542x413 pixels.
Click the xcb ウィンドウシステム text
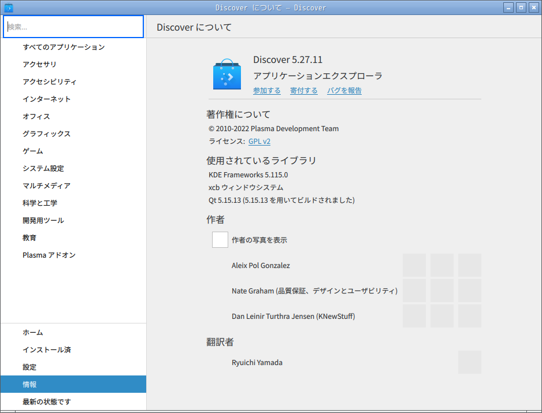pos(246,187)
